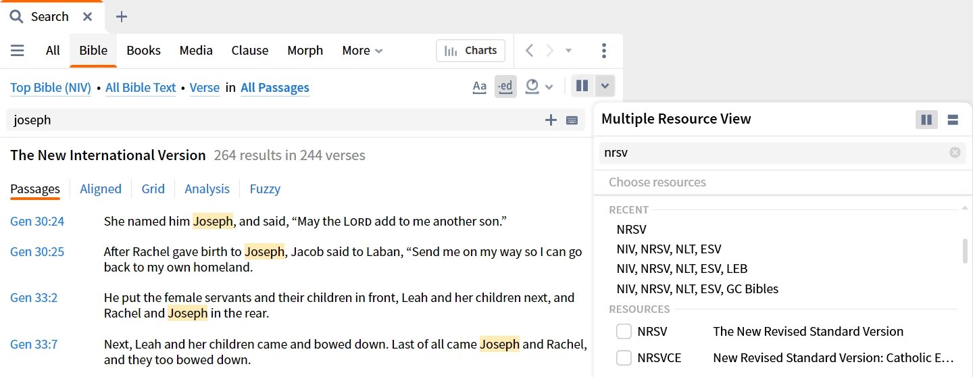973x377 pixels.
Task: Check the NRSVCE resource checkbox
Action: click(x=624, y=357)
